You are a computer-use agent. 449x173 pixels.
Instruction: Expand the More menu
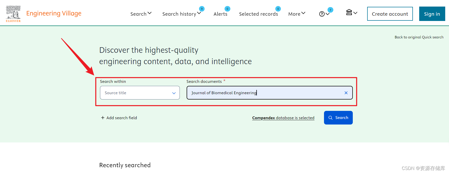297,14
